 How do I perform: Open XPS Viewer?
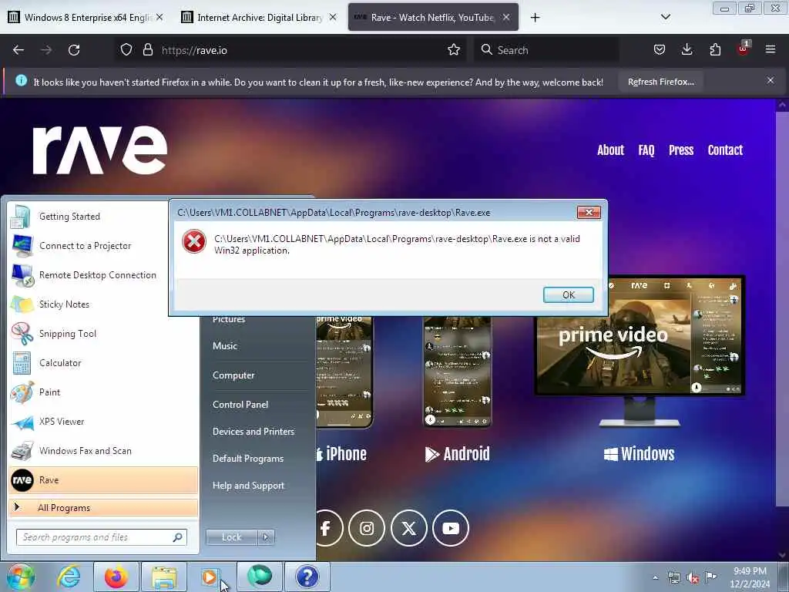(103, 422)
